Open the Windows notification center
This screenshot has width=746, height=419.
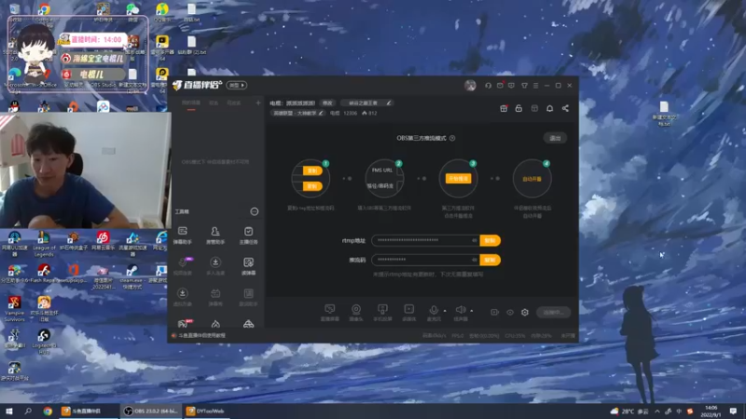tap(733, 412)
